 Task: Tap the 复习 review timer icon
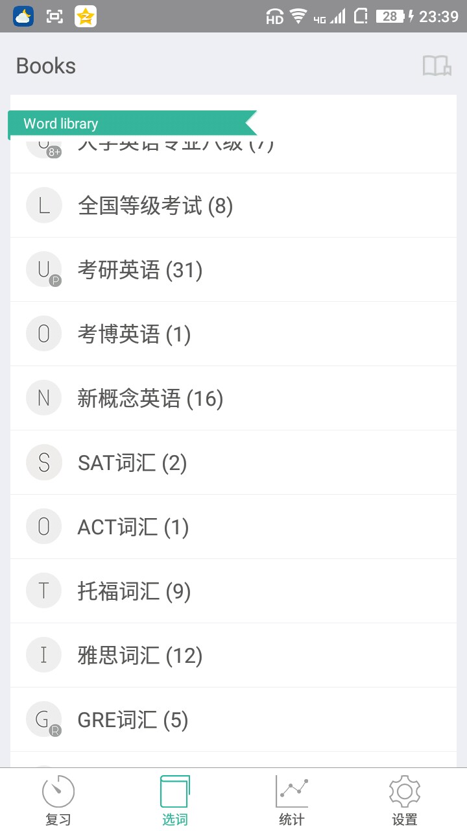point(58,791)
